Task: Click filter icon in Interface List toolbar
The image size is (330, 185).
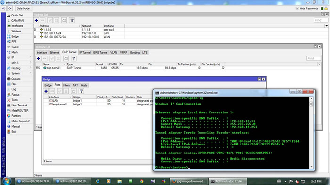Action: click(x=74, y=58)
